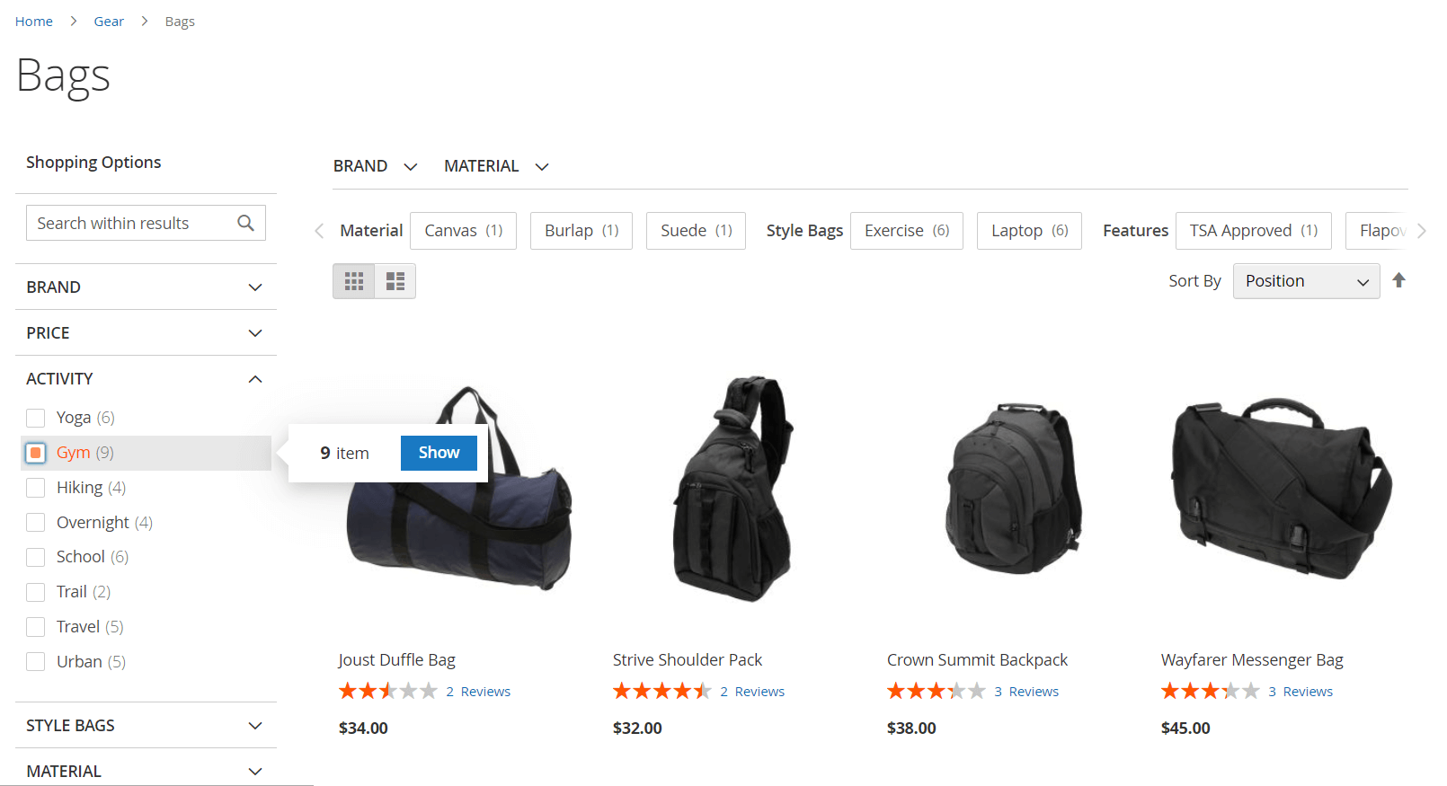Uncheck the Gym activity checkbox
The width and height of the screenshot is (1447, 786).
click(36, 453)
